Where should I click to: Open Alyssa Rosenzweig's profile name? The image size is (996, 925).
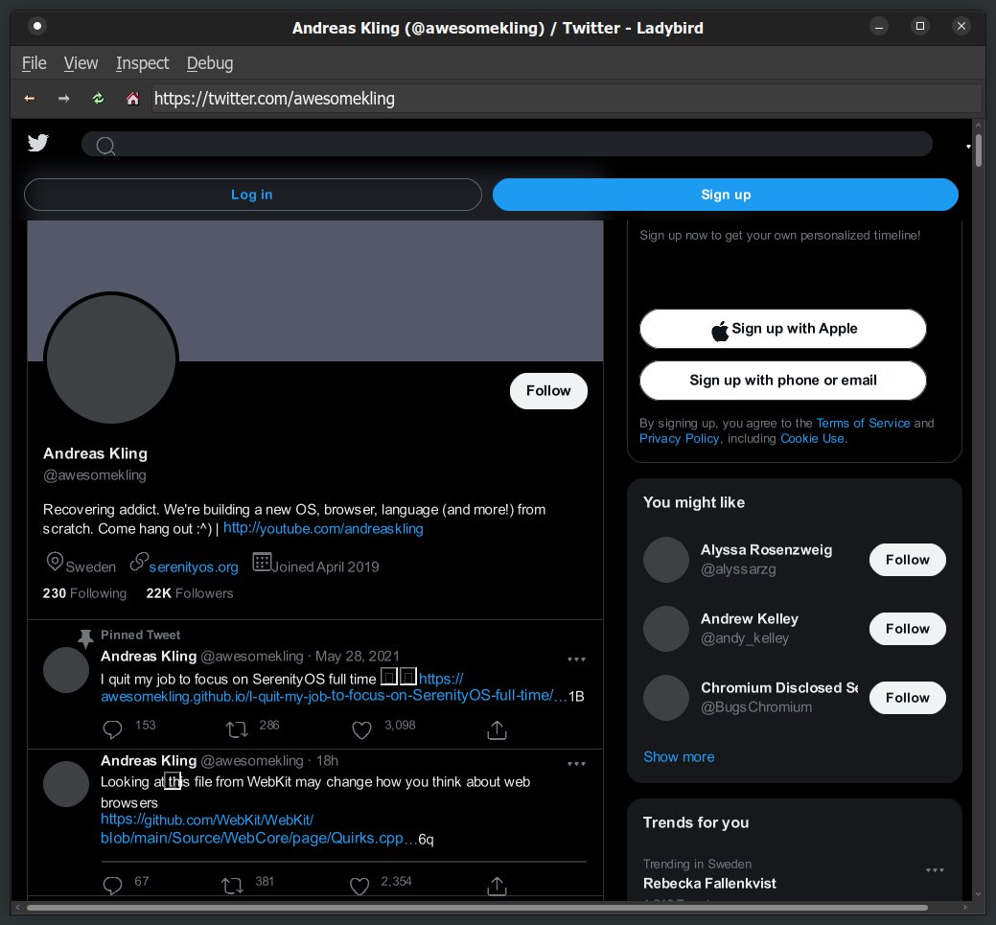(x=766, y=550)
